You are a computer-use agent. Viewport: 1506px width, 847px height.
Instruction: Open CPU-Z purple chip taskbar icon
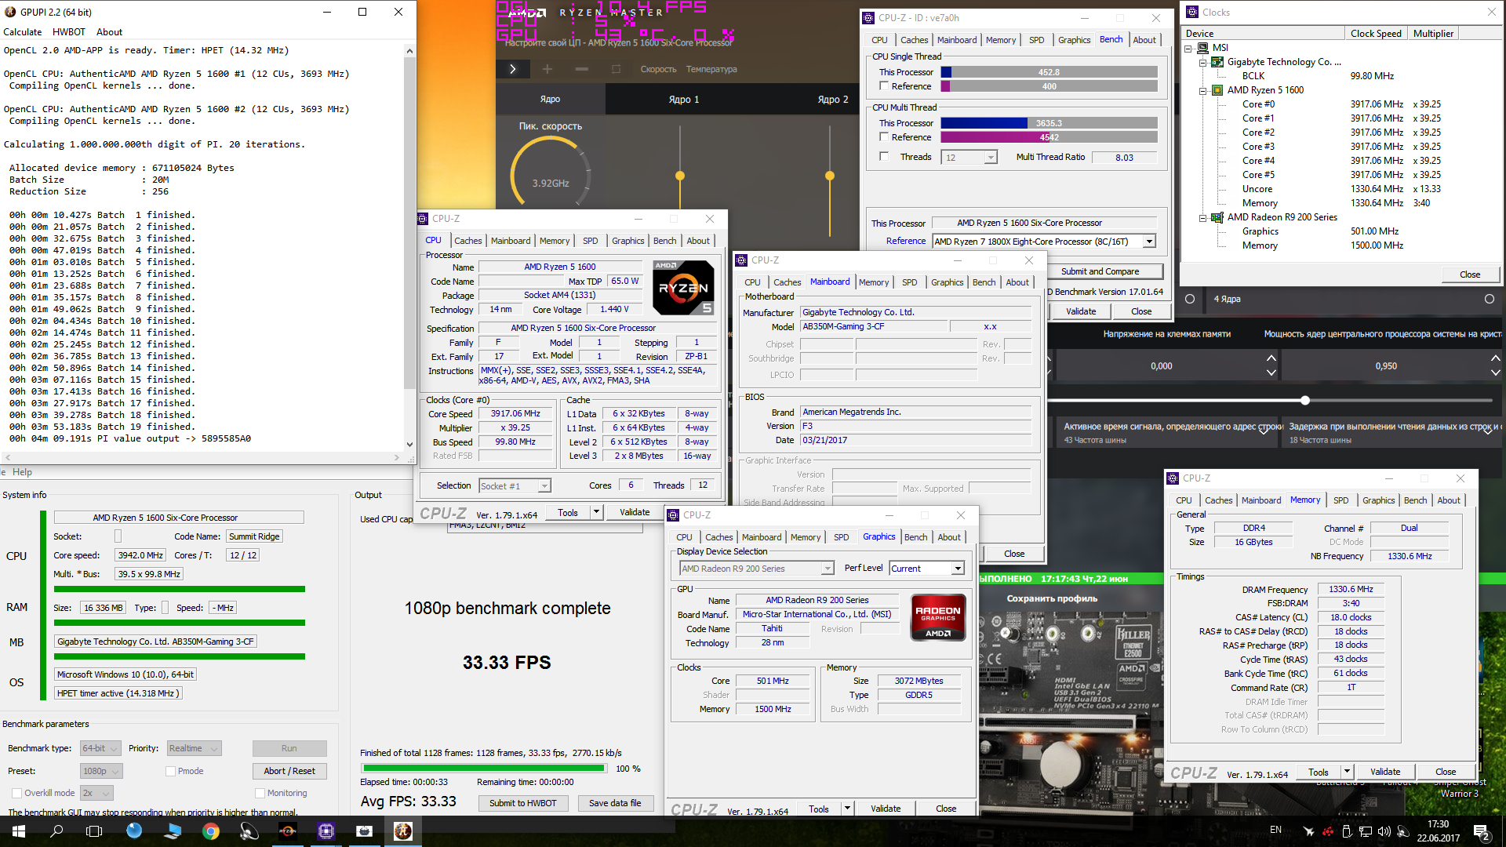click(x=326, y=831)
